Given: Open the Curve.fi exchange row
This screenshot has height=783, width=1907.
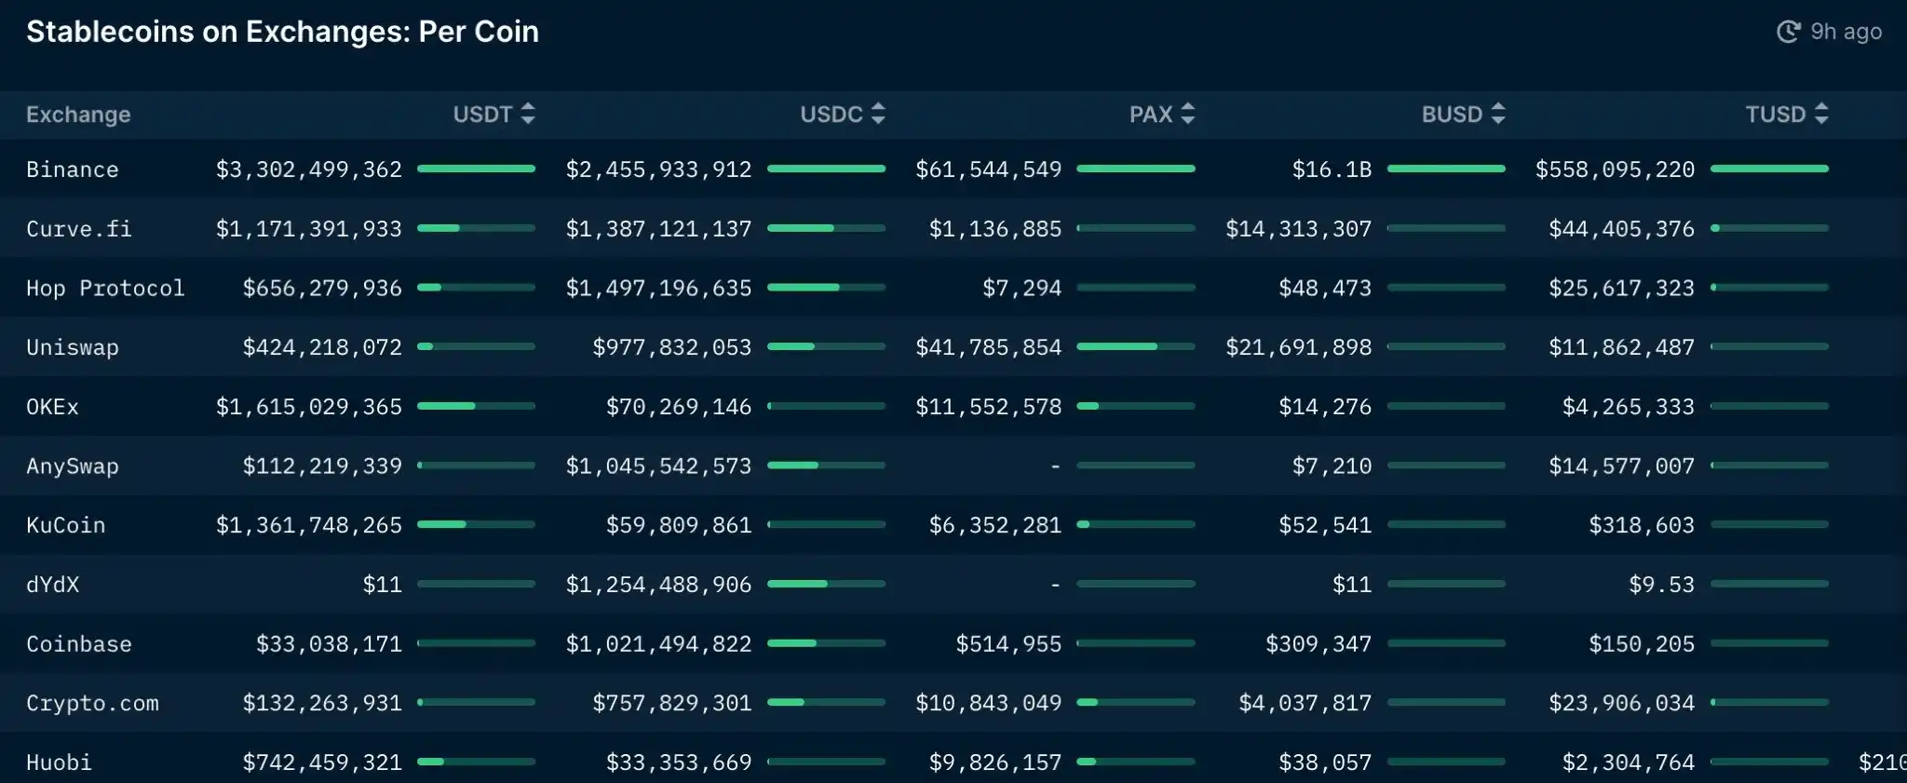Looking at the screenshot, I should (x=953, y=228).
